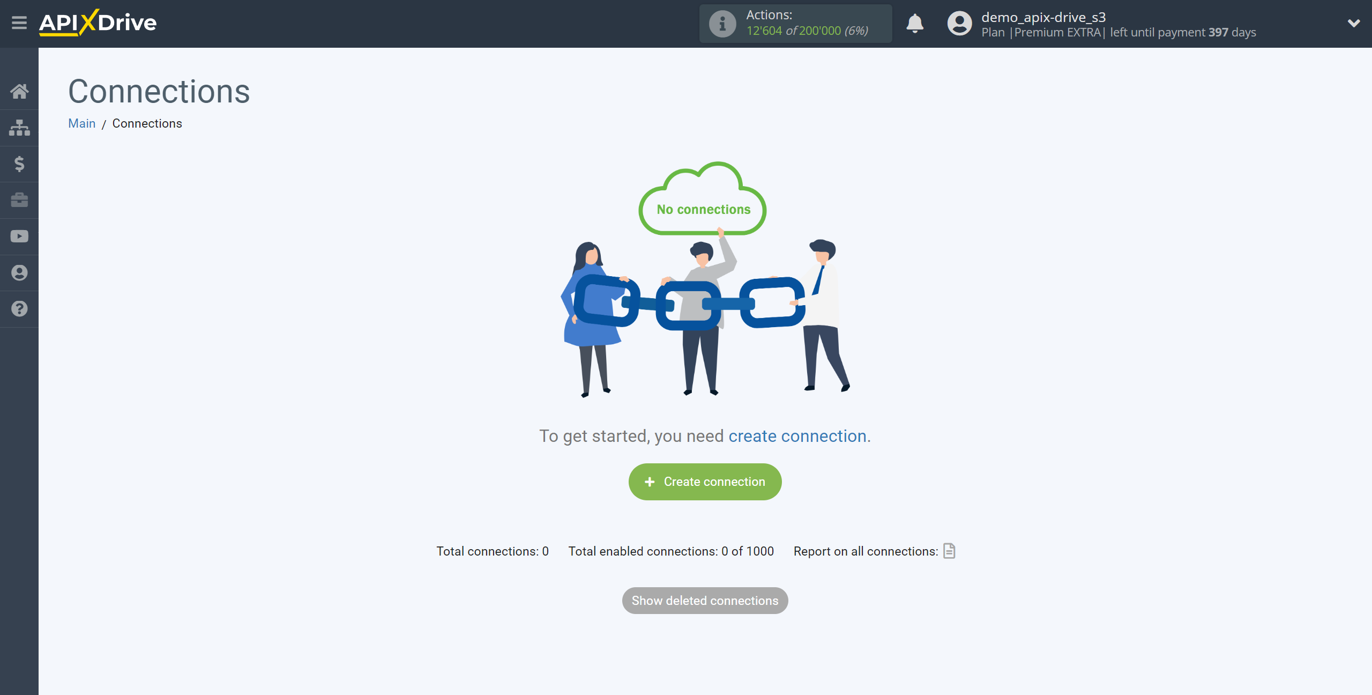This screenshot has width=1372, height=695.
Task: Click the report icon next to all connections
Action: point(950,551)
